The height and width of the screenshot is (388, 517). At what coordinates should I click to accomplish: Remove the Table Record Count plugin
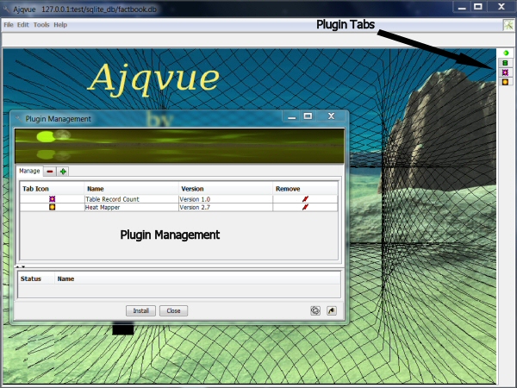pyautogui.click(x=305, y=199)
